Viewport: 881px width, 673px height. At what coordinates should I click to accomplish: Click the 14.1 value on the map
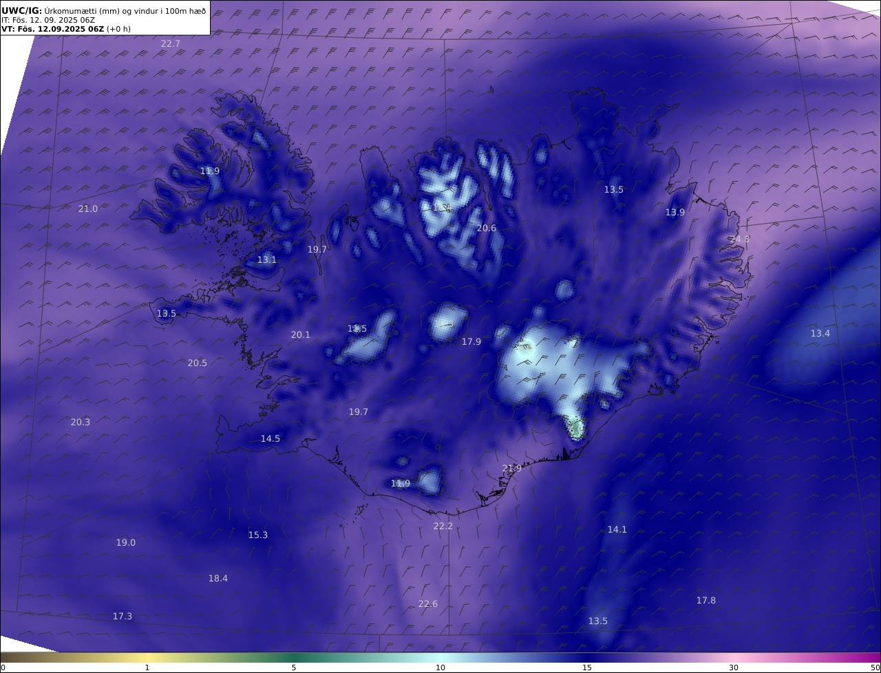[617, 529]
